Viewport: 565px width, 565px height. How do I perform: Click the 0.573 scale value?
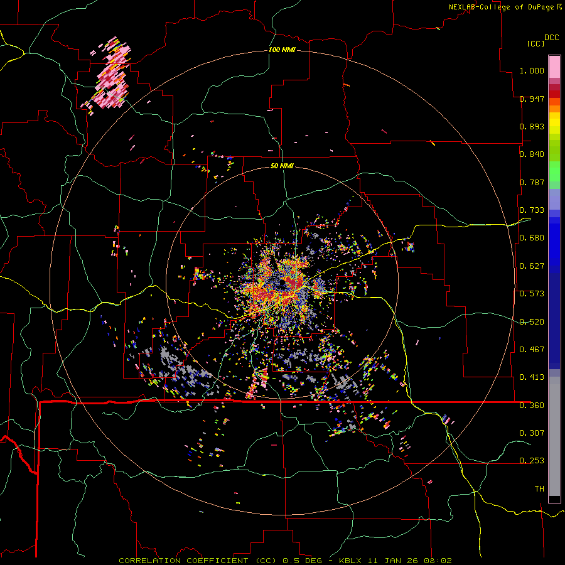(x=532, y=294)
